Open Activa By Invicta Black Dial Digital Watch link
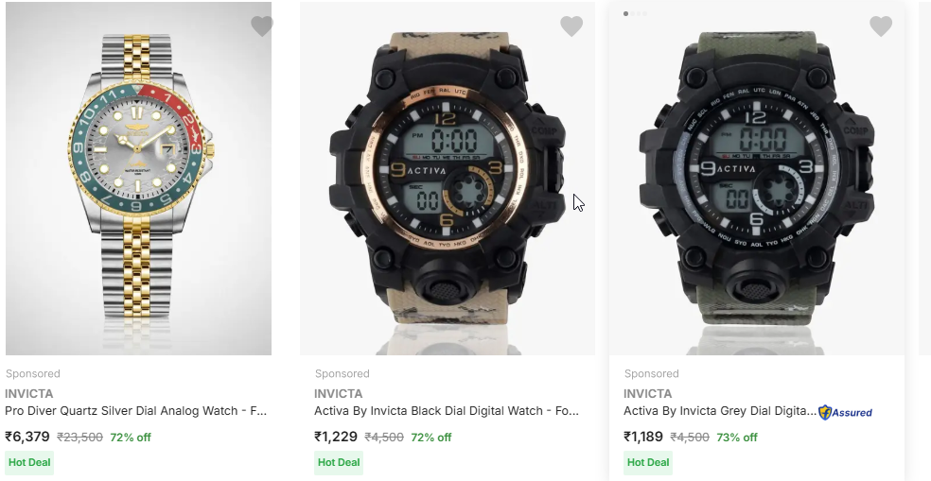The width and height of the screenshot is (931, 481). [446, 411]
